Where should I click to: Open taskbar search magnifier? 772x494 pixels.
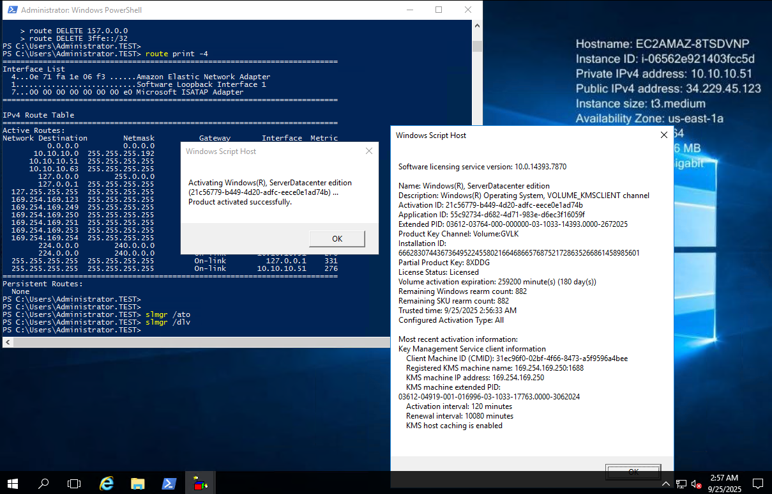pyautogui.click(x=43, y=483)
